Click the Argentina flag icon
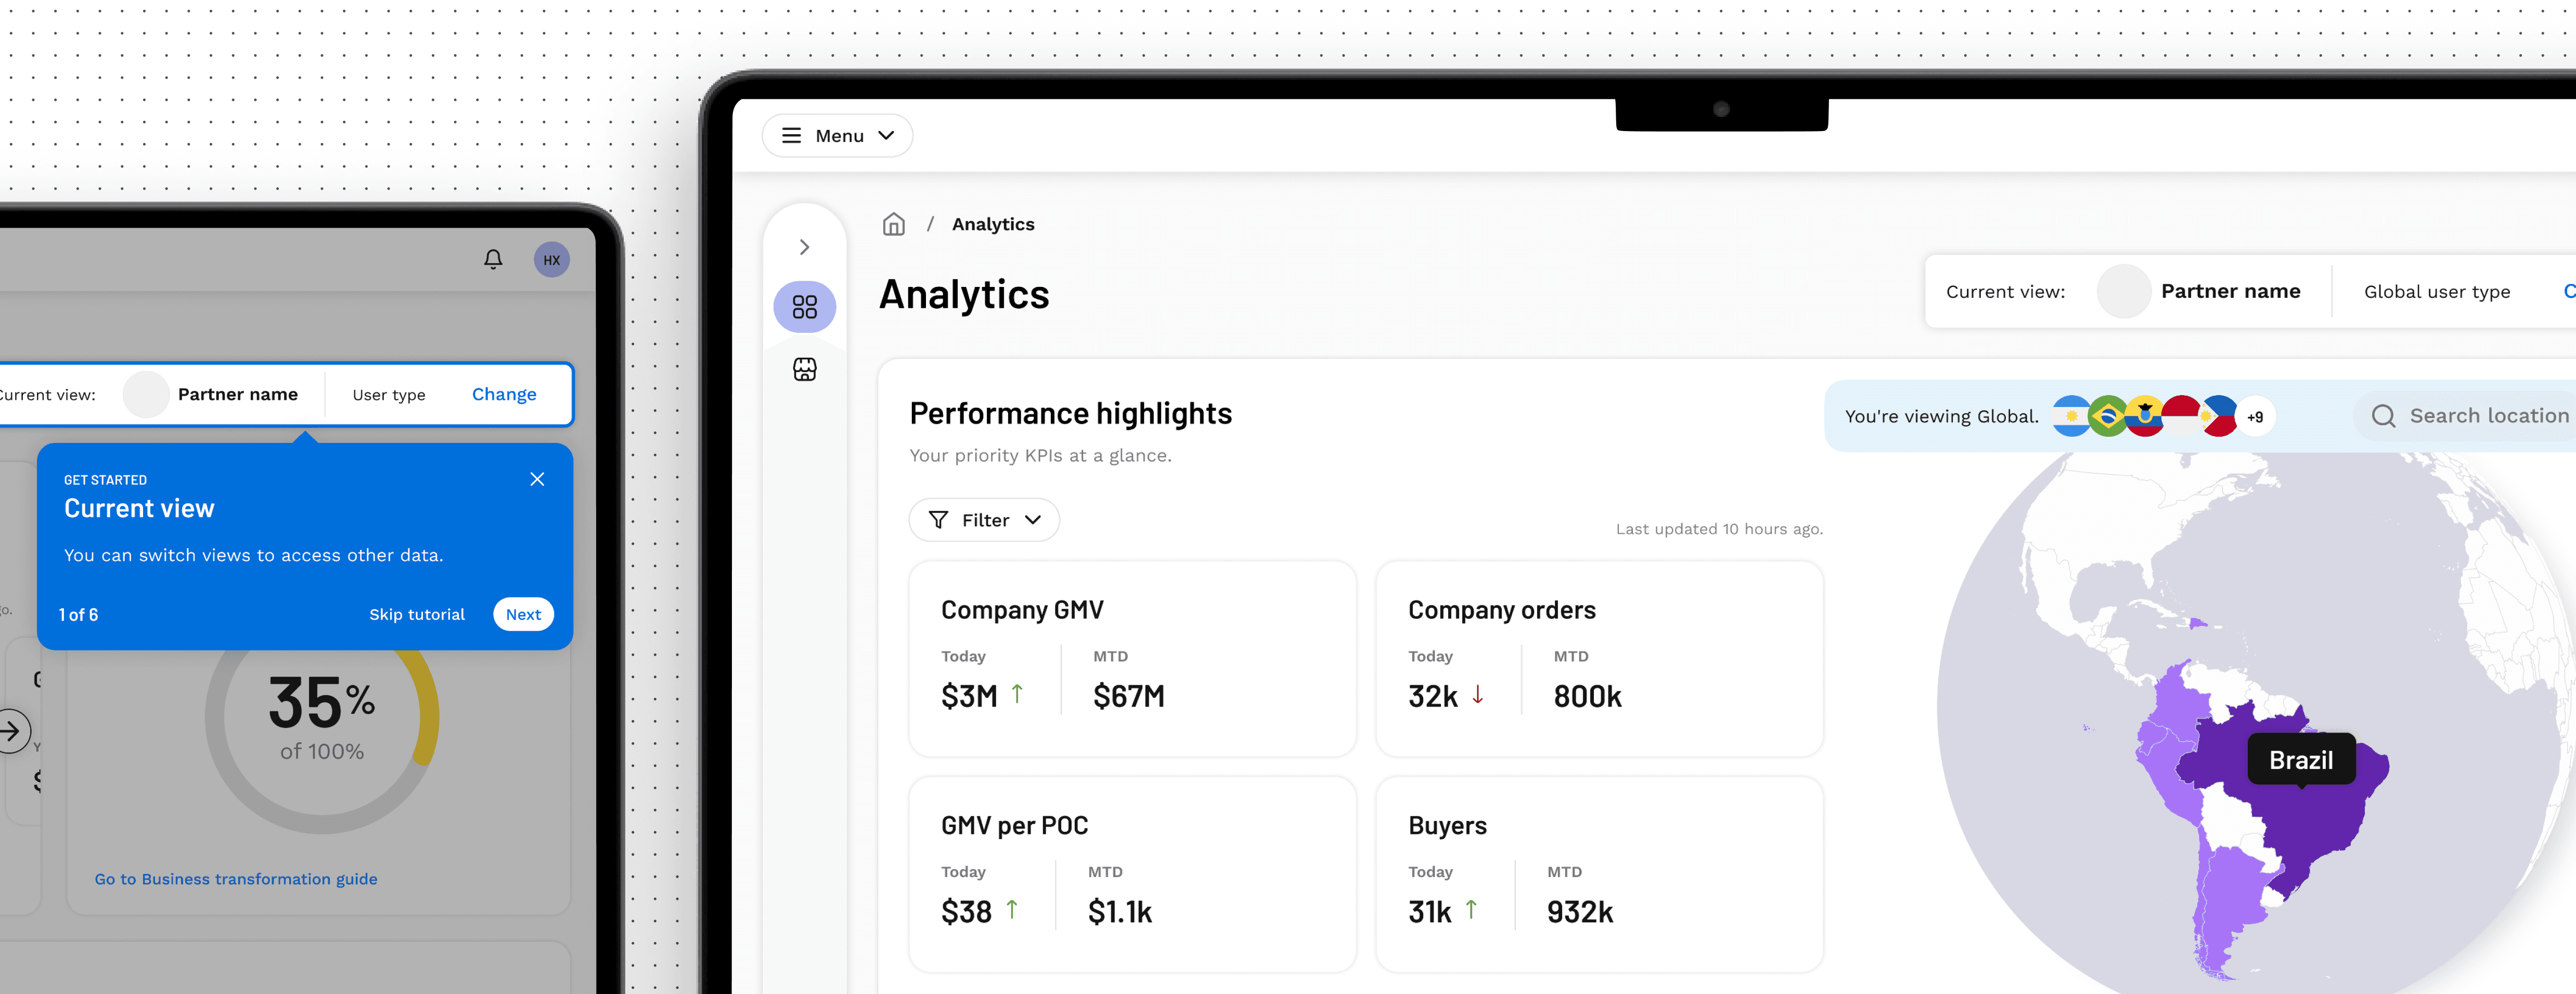The height and width of the screenshot is (994, 2576). [x=2069, y=415]
